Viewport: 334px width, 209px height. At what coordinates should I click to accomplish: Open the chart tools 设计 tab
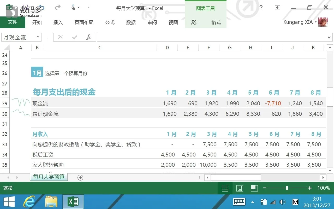[x=195, y=22]
